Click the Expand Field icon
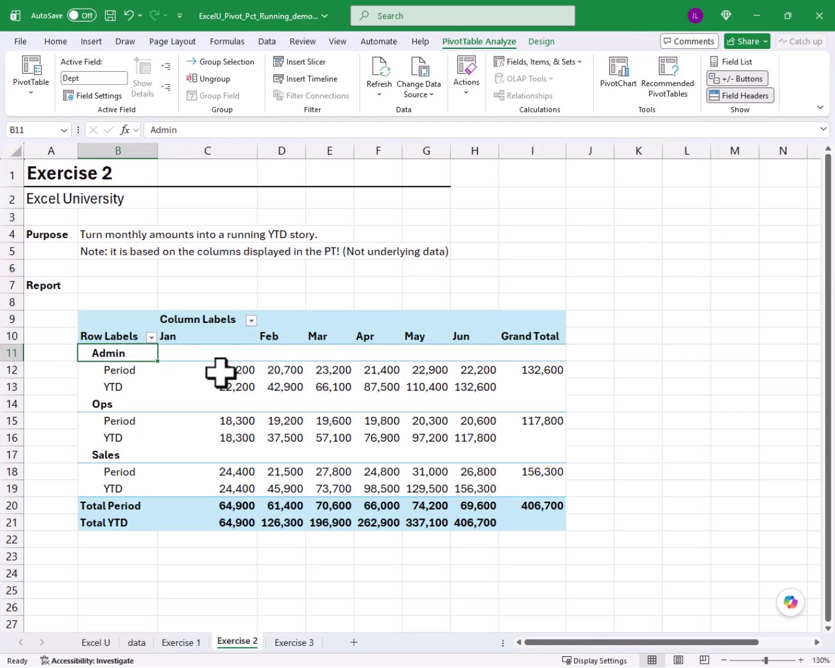The image size is (835, 668). [x=166, y=66]
